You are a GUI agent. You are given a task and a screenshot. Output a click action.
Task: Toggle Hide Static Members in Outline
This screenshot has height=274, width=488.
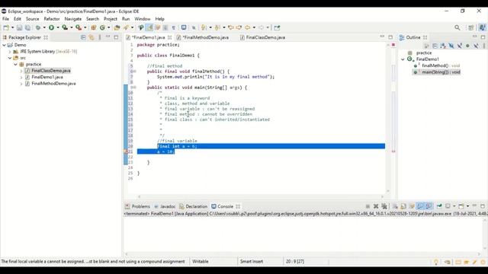(459, 46)
